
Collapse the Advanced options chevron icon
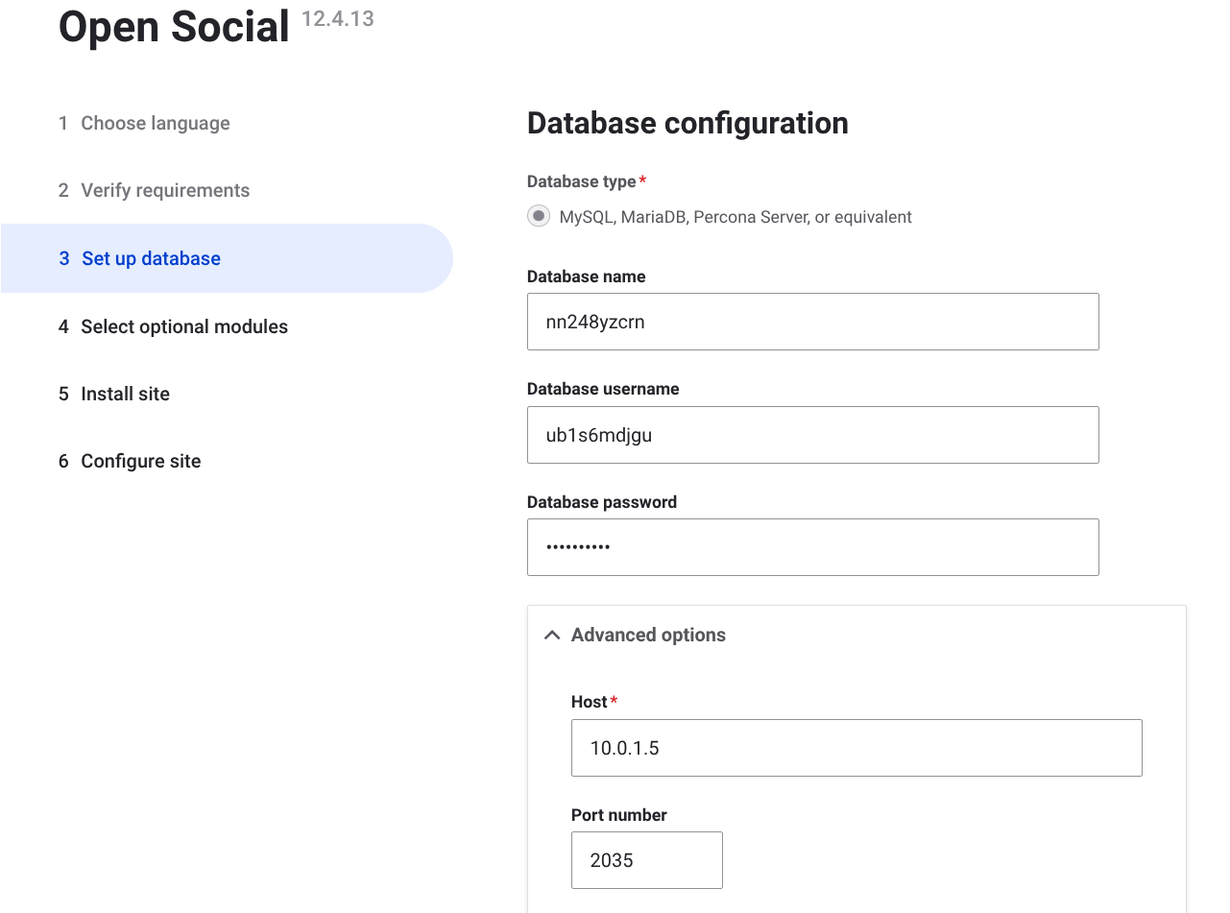(x=552, y=636)
